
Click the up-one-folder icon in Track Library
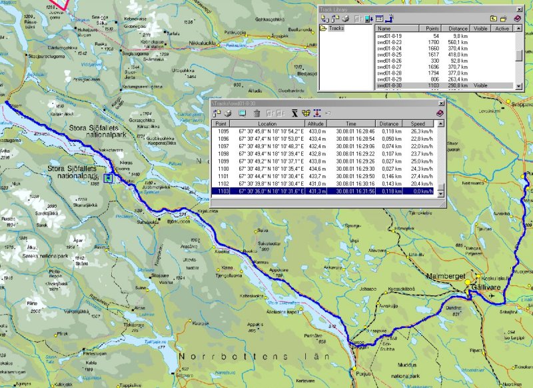pyautogui.click(x=492, y=19)
